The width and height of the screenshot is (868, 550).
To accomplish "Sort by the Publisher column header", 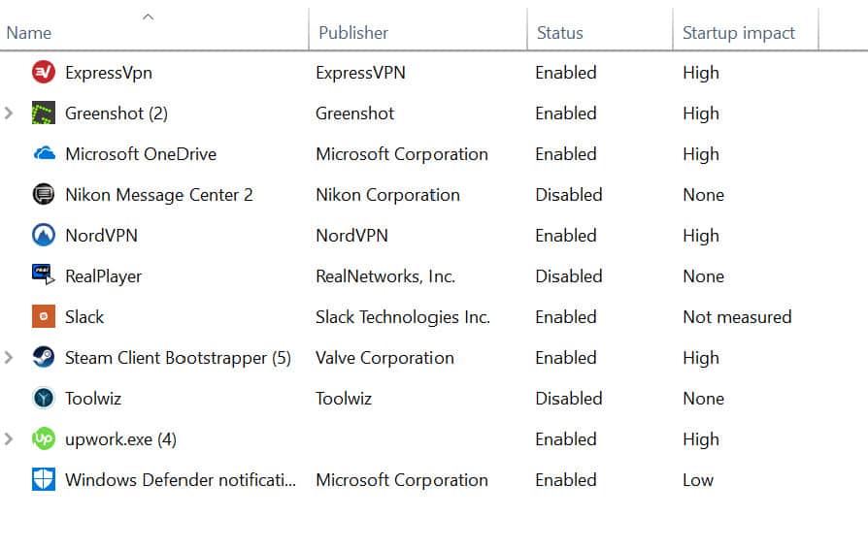I will pyautogui.click(x=353, y=33).
